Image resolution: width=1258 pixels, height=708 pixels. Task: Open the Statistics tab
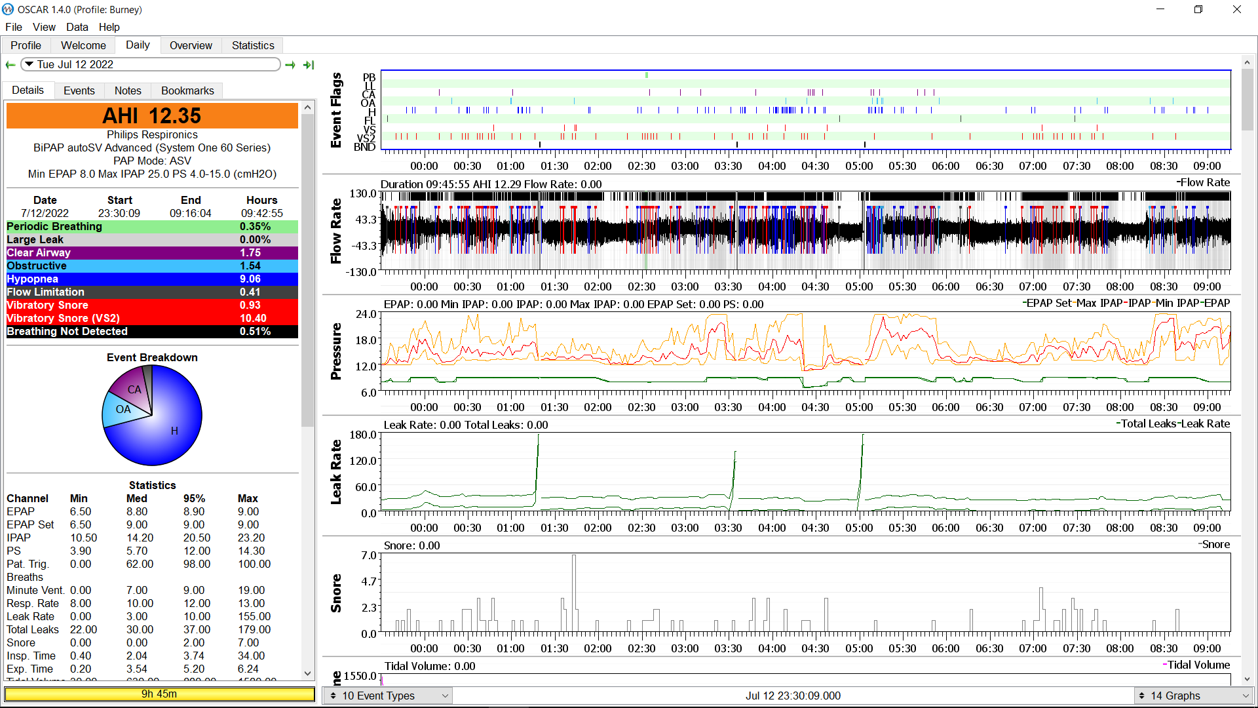click(x=253, y=45)
